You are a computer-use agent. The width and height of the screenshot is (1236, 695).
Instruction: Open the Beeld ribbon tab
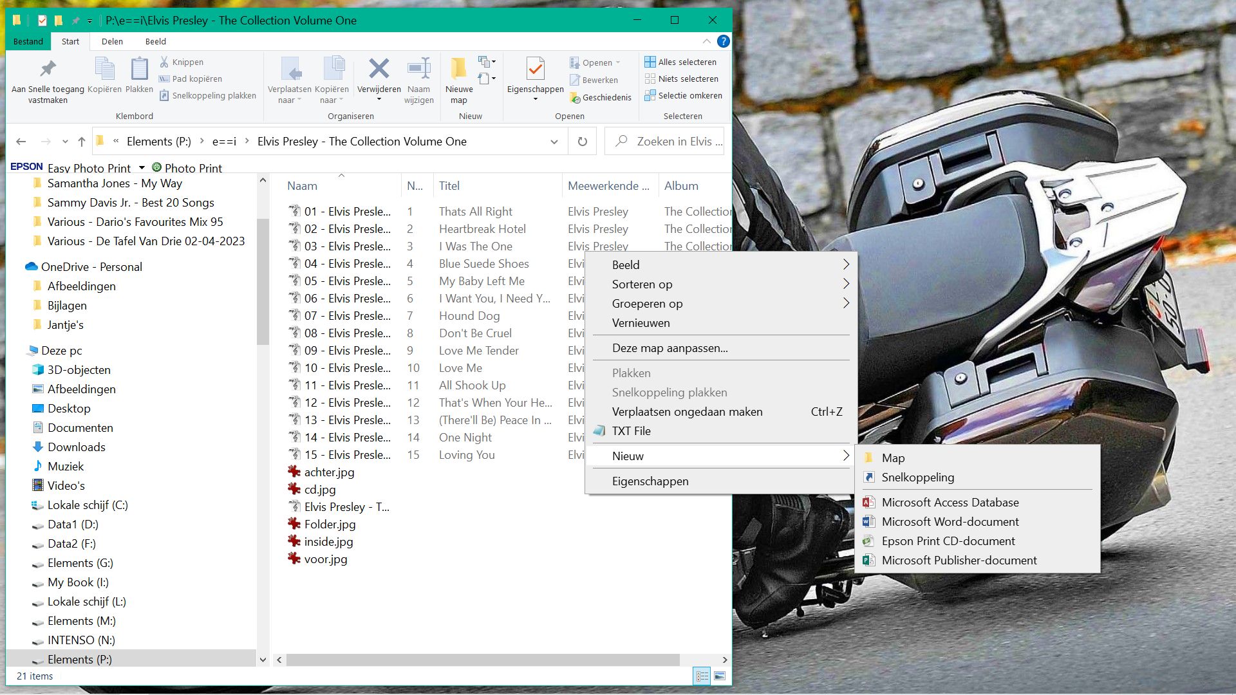155,41
